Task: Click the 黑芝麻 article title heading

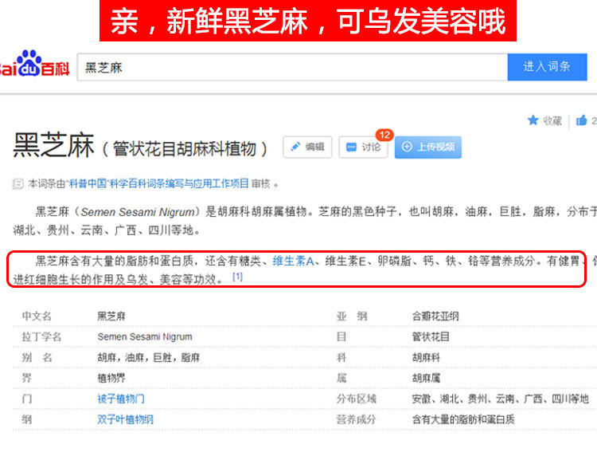Action: pos(53,145)
